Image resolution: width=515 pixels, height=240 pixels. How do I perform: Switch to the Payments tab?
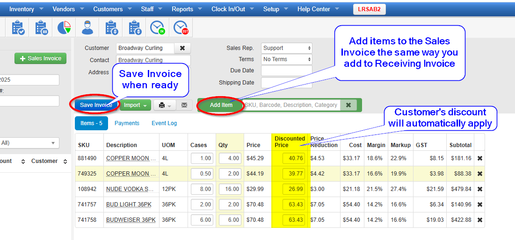127,123
